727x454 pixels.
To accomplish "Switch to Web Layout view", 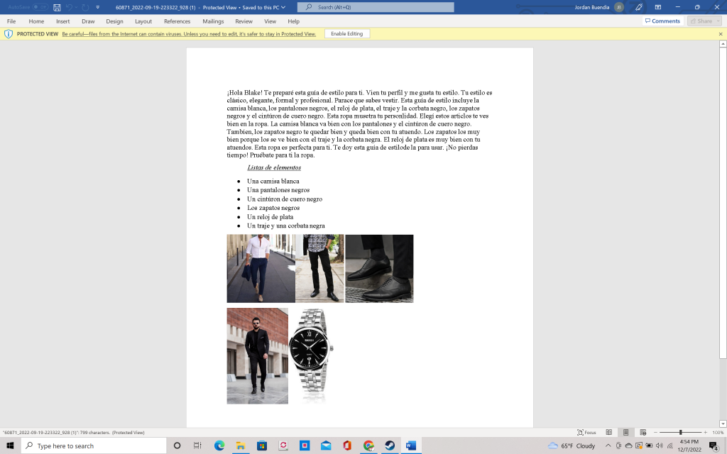I will pyautogui.click(x=643, y=432).
